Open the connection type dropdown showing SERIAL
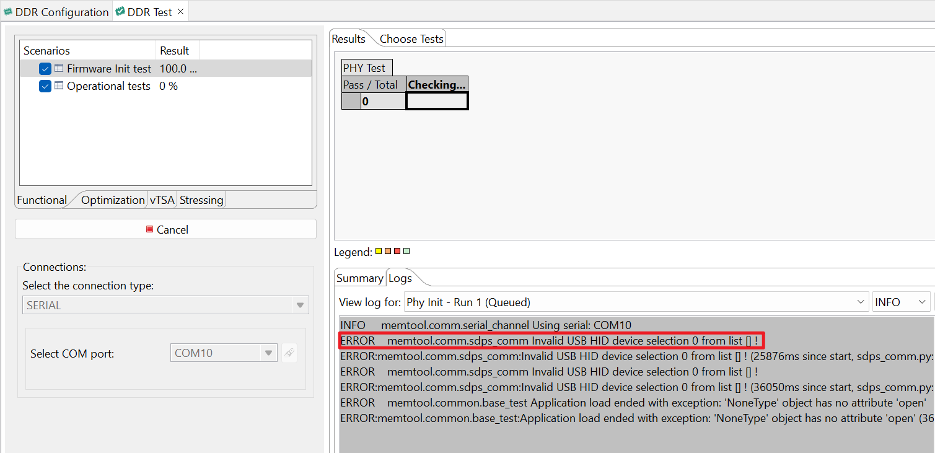935x453 pixels. point(300,305)
